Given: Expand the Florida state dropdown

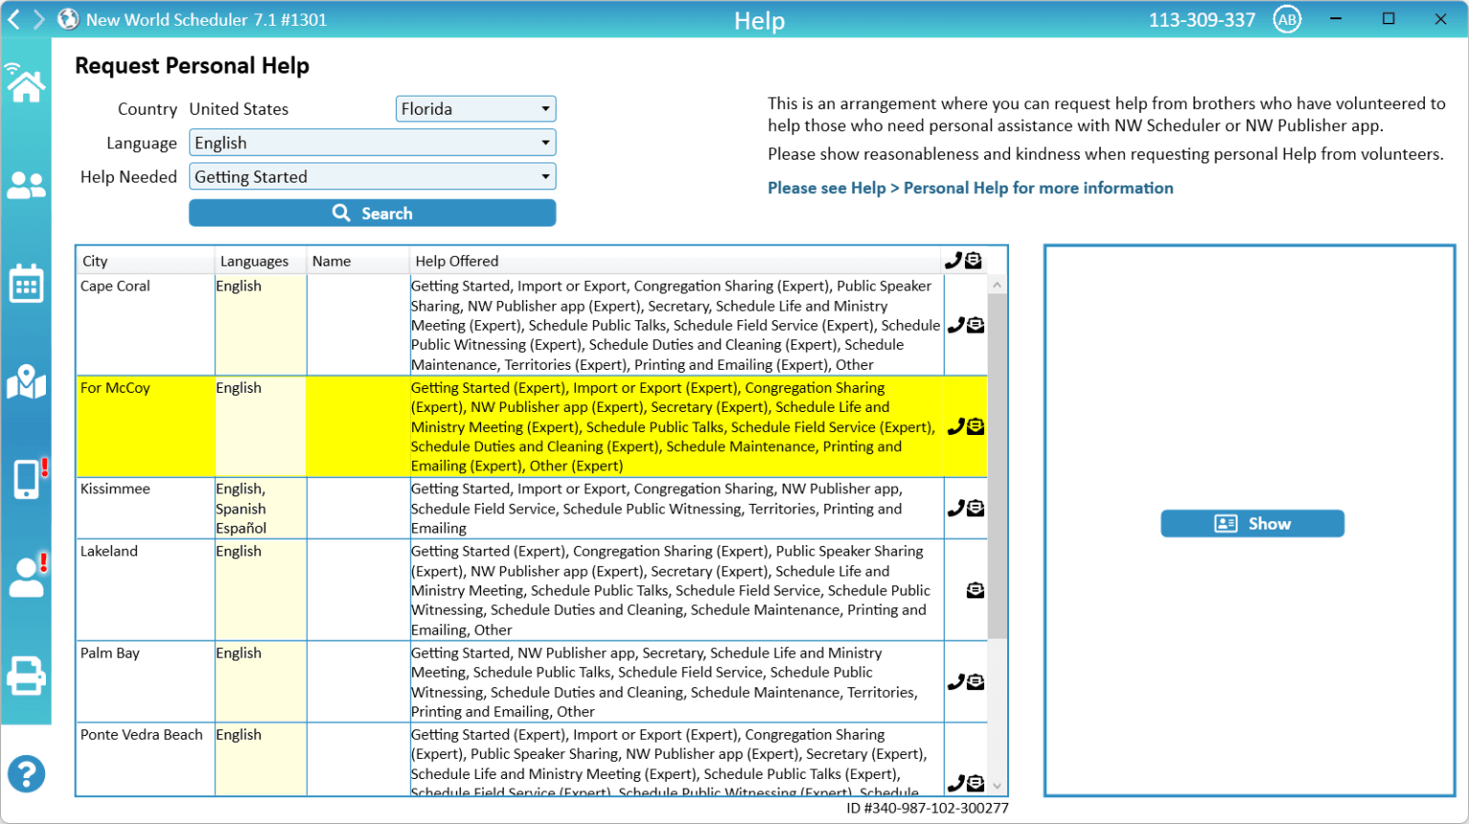Looking at the screenshot, I should pos(475,109).
